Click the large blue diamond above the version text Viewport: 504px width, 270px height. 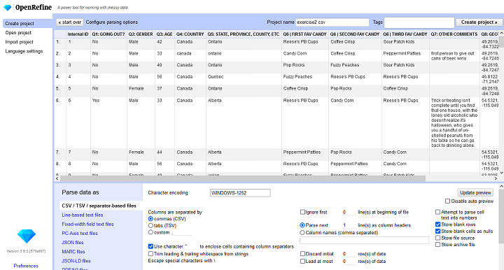tap(27, 236)
